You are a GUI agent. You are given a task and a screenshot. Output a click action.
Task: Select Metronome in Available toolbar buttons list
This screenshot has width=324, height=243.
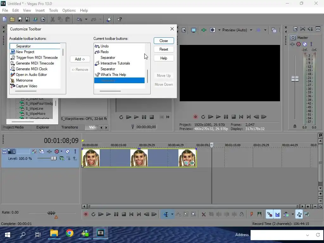(35, 80)
